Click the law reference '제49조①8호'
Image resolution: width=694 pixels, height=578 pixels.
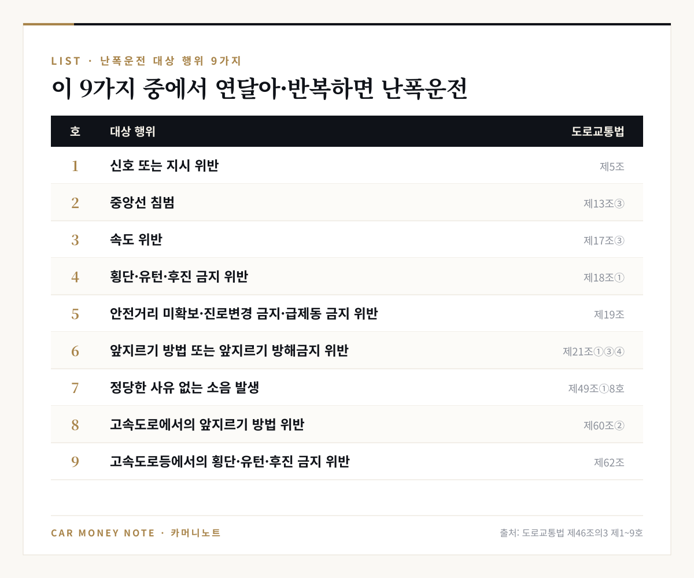(596, 388)
